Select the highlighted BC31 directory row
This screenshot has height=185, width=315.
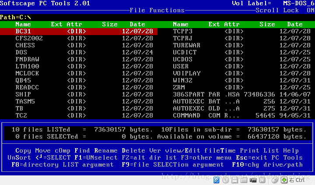pyautogui.click(x=79, y=32)
